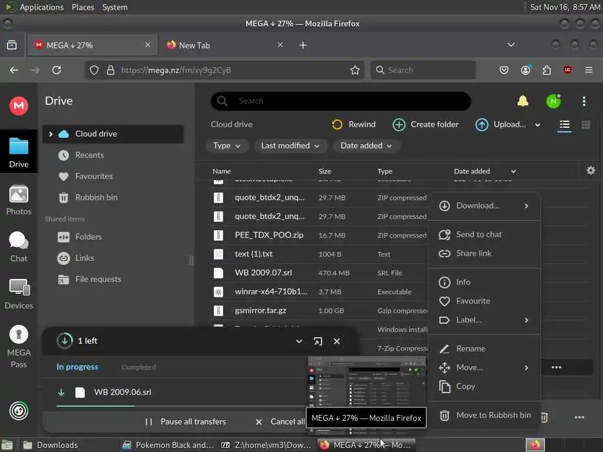Choose Share link in context menu

click(x=484, y=253)
